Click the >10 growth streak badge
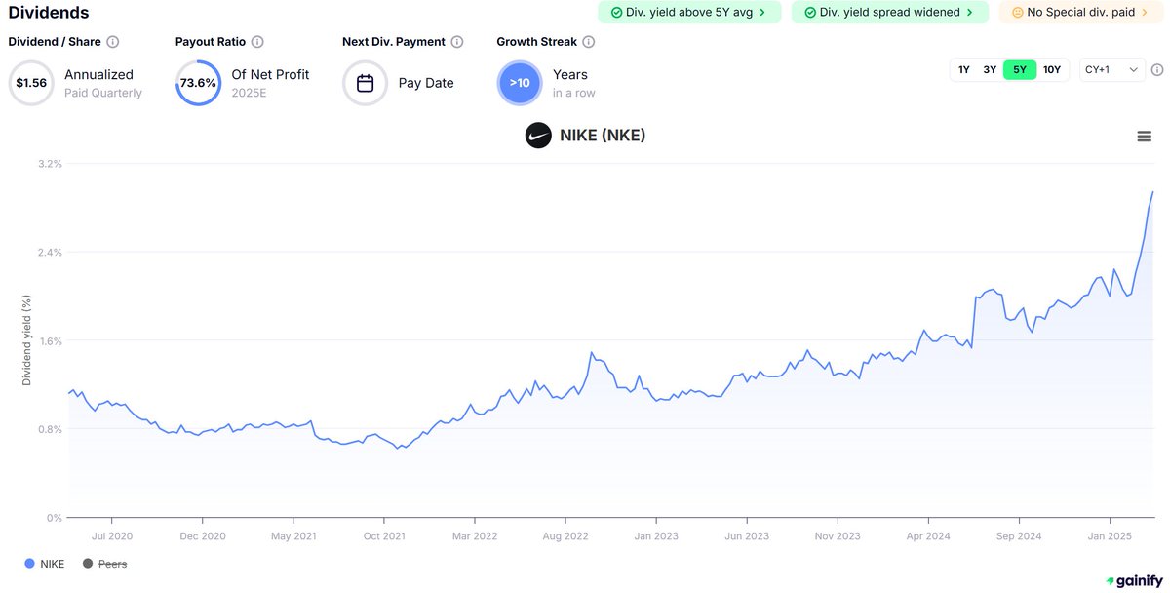Screen dimensions: 1170x593 click(520, 83)
